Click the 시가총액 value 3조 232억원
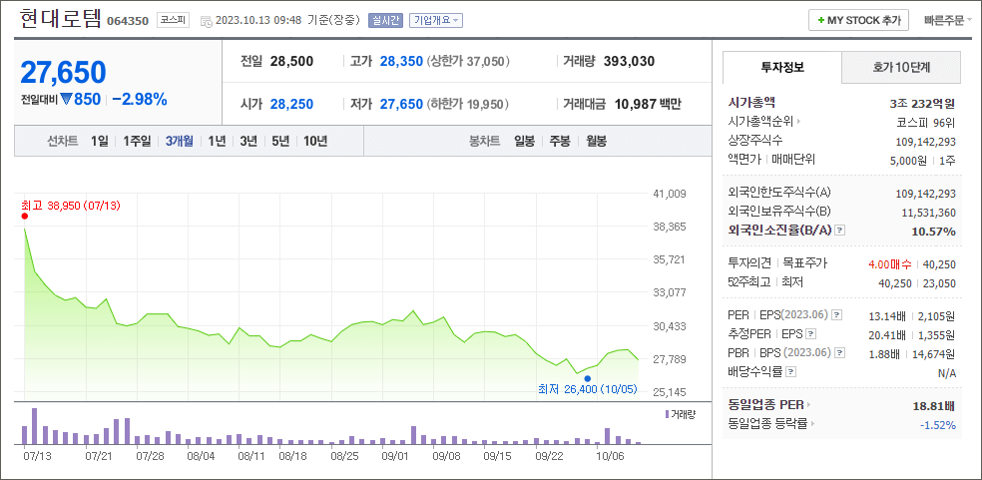Viewport: 982px width, 480px height. (922, 103)
